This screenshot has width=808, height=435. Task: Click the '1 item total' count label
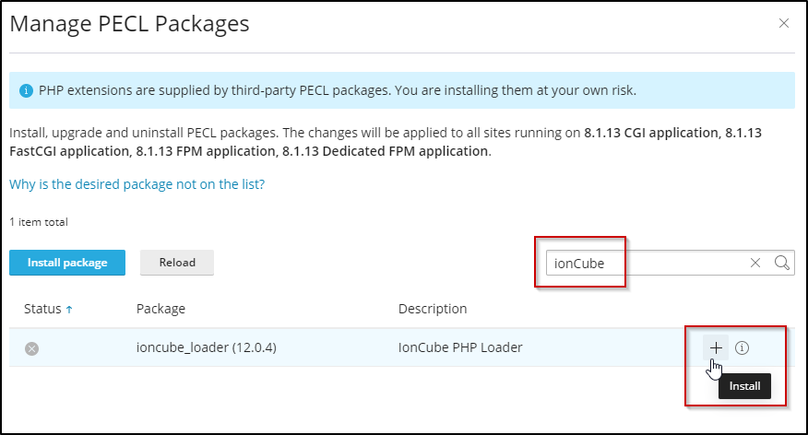39,222
